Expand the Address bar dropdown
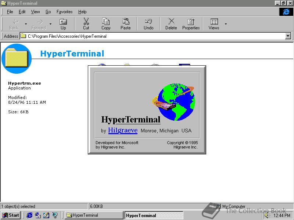The image size is (294, 220). pos(288,36)
